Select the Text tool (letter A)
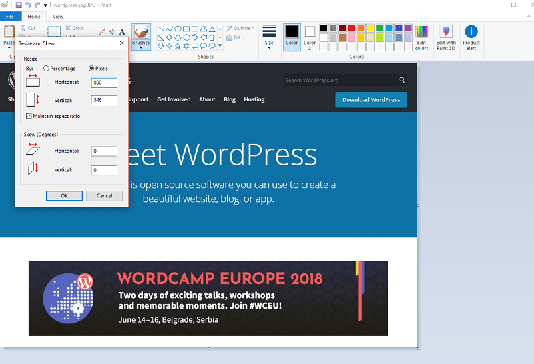 click(x=122, y=32)
